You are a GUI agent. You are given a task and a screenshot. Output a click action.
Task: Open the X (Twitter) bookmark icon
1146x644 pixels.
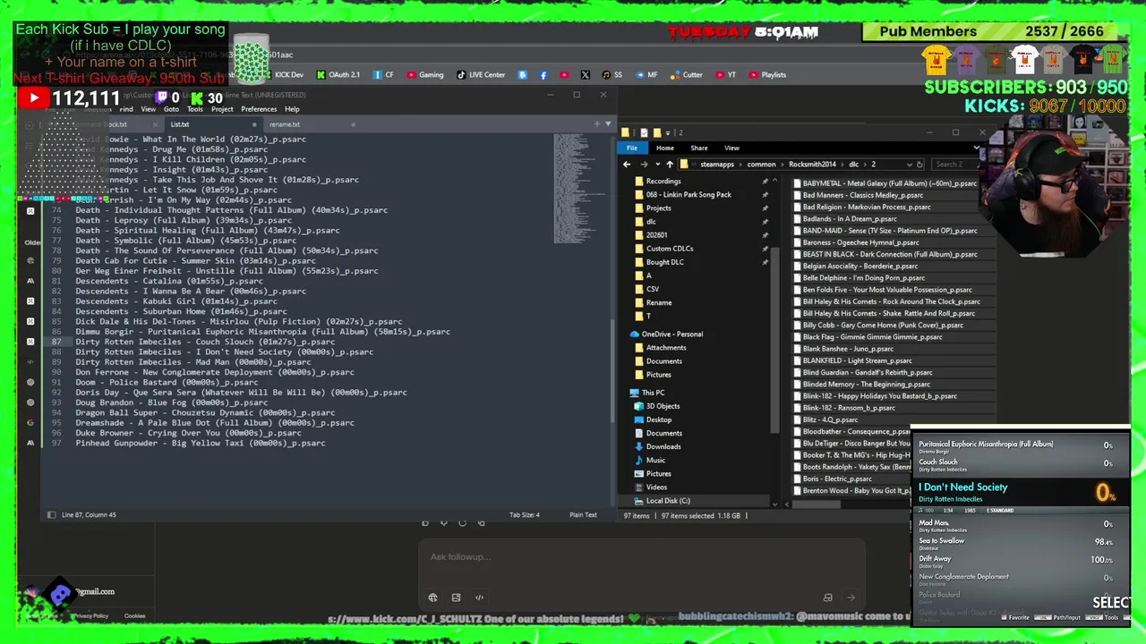tap(586, 75)
